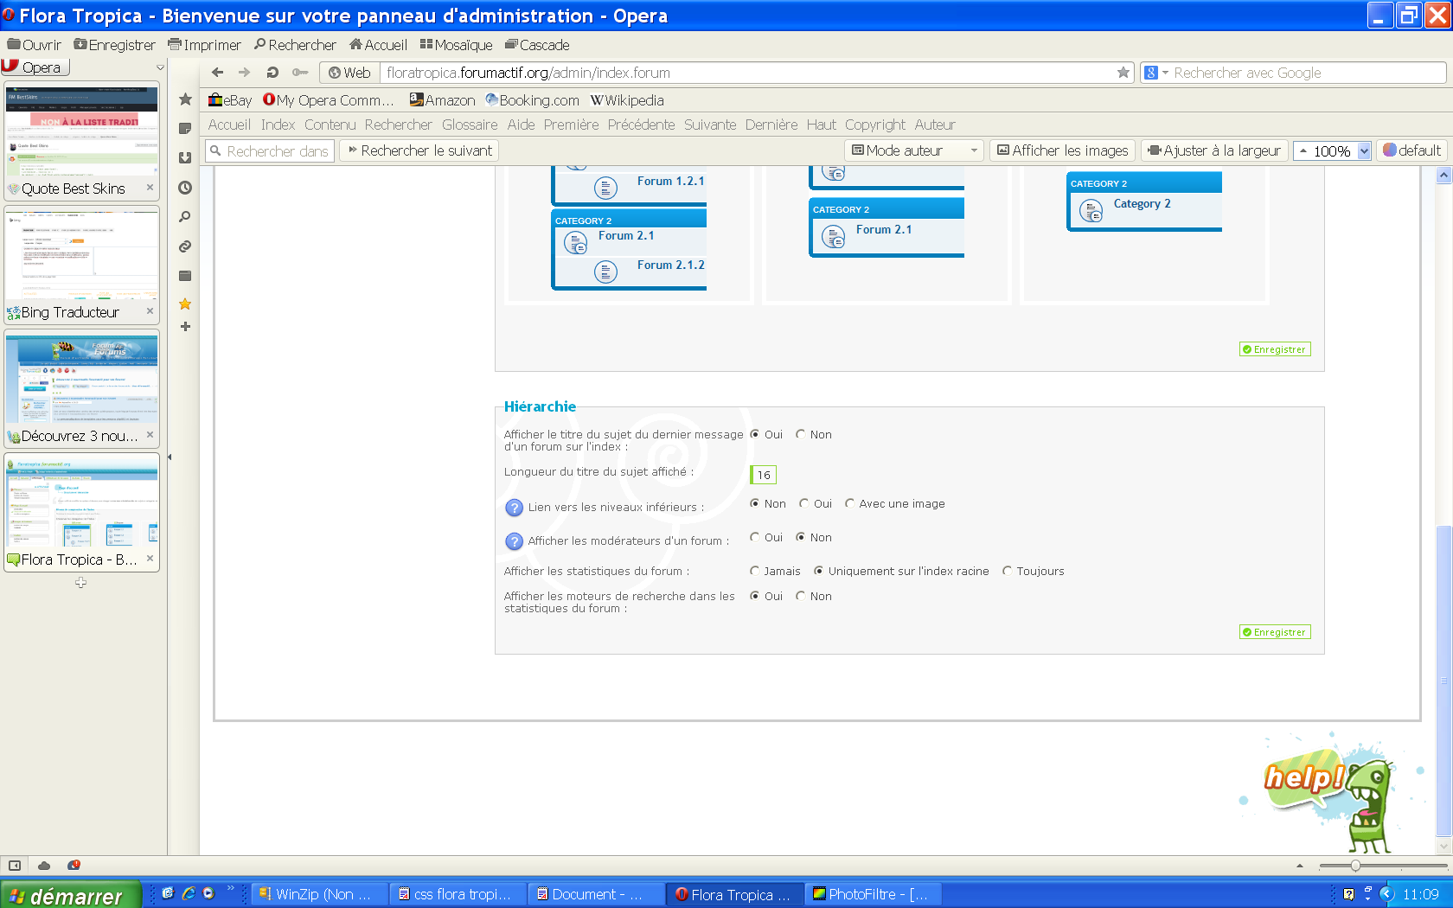Open the zoom 100% dropdown arrow
Viewport: 1453px width, 908px height.
click(x=1364, y=150)
